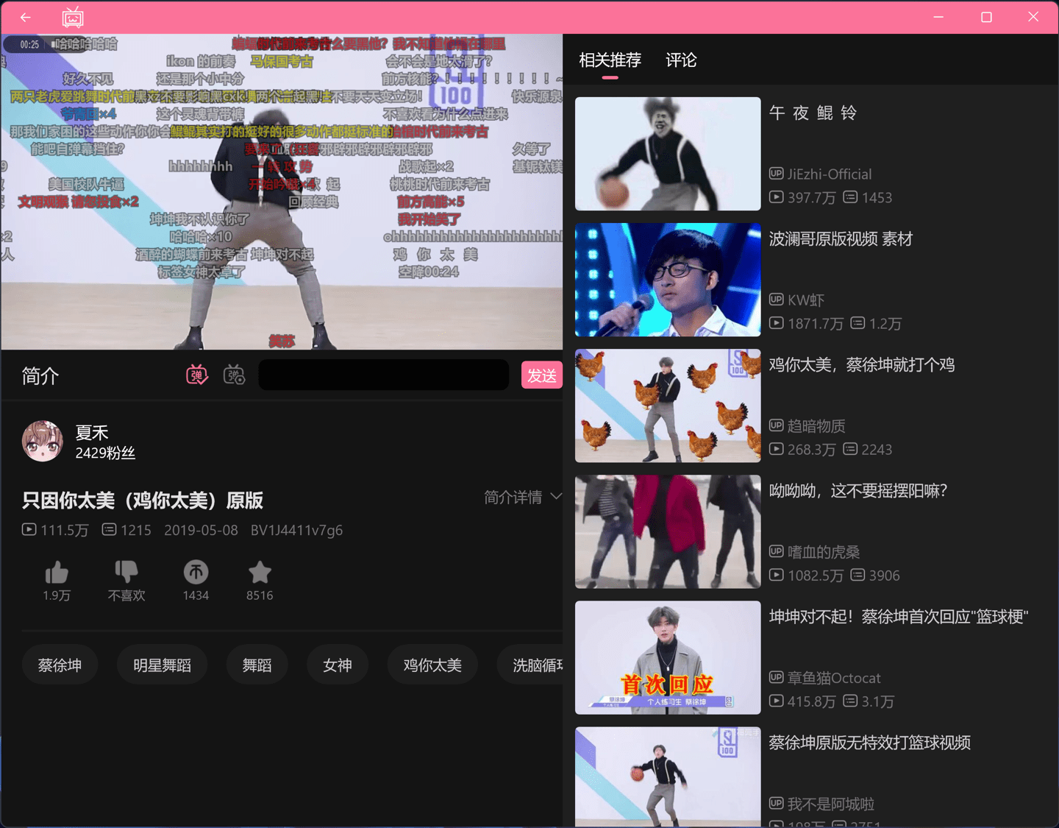Toggle the 不喜欢 dislike button
This screenshot has width=1059, height=828.
(x=126, y=571)
